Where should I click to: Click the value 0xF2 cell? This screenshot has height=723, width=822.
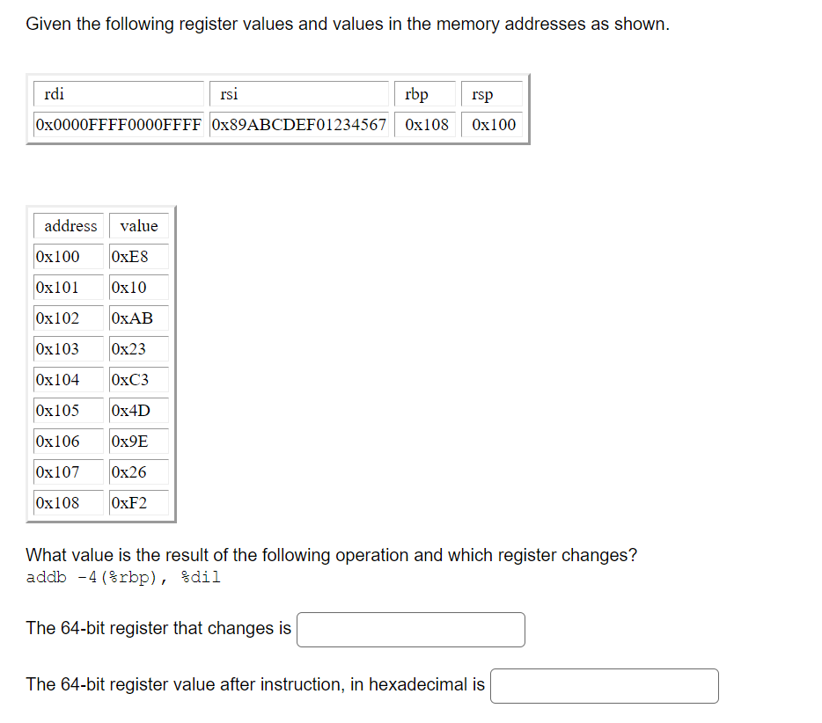[x=138, y=502]
